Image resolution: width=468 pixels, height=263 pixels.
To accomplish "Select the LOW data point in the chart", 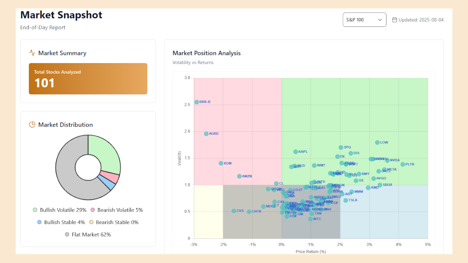I will point(377,143).
